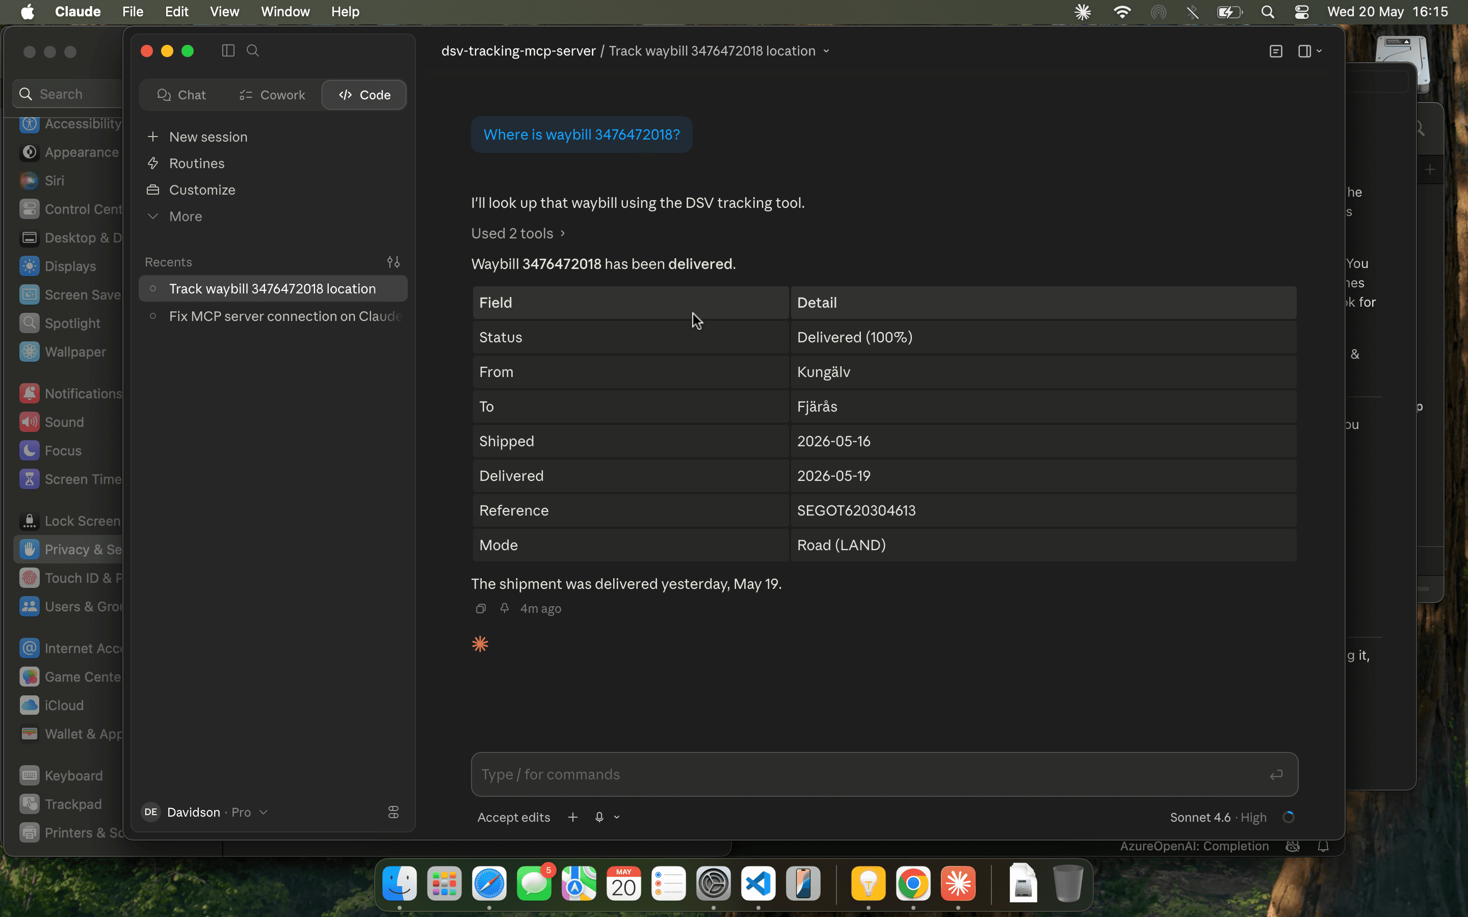
Task: Open Launchpad from the Dock
Action: [x=444, y=884]
